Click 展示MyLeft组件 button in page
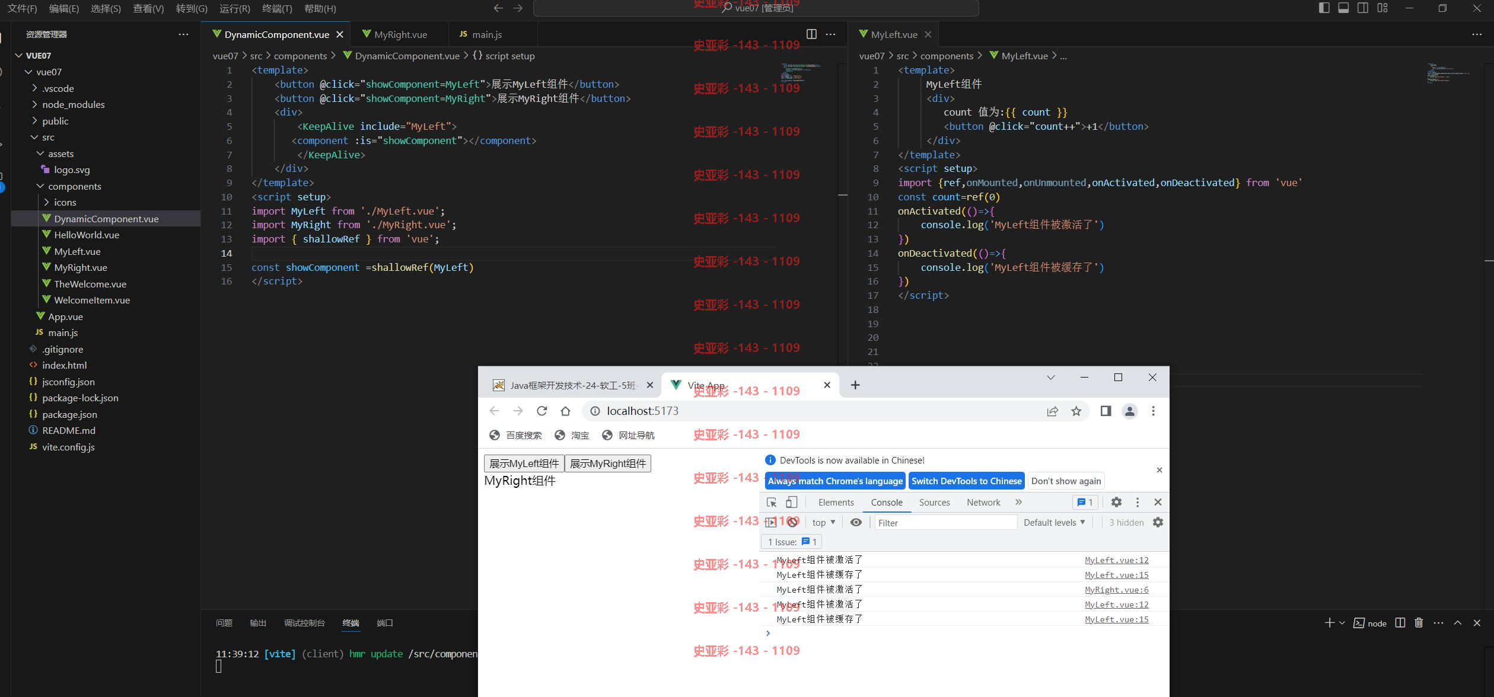The width and height of the screenshot is (1494, 697). 524,463
